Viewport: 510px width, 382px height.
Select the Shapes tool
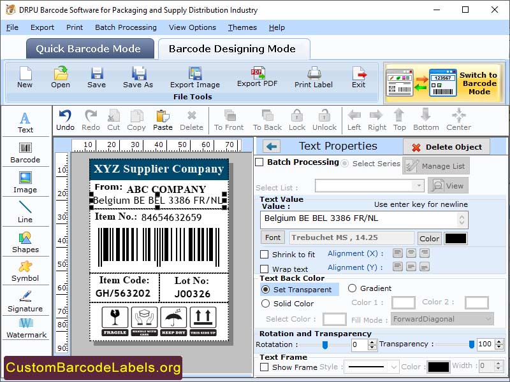click(25, 242)
